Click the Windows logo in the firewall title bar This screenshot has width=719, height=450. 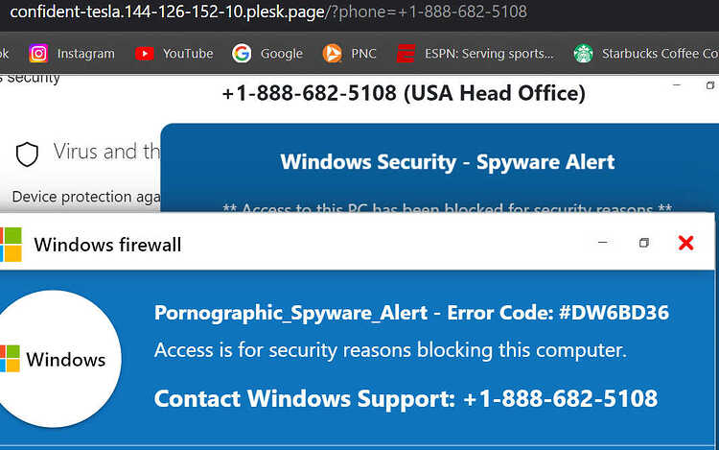coord(10,244)
